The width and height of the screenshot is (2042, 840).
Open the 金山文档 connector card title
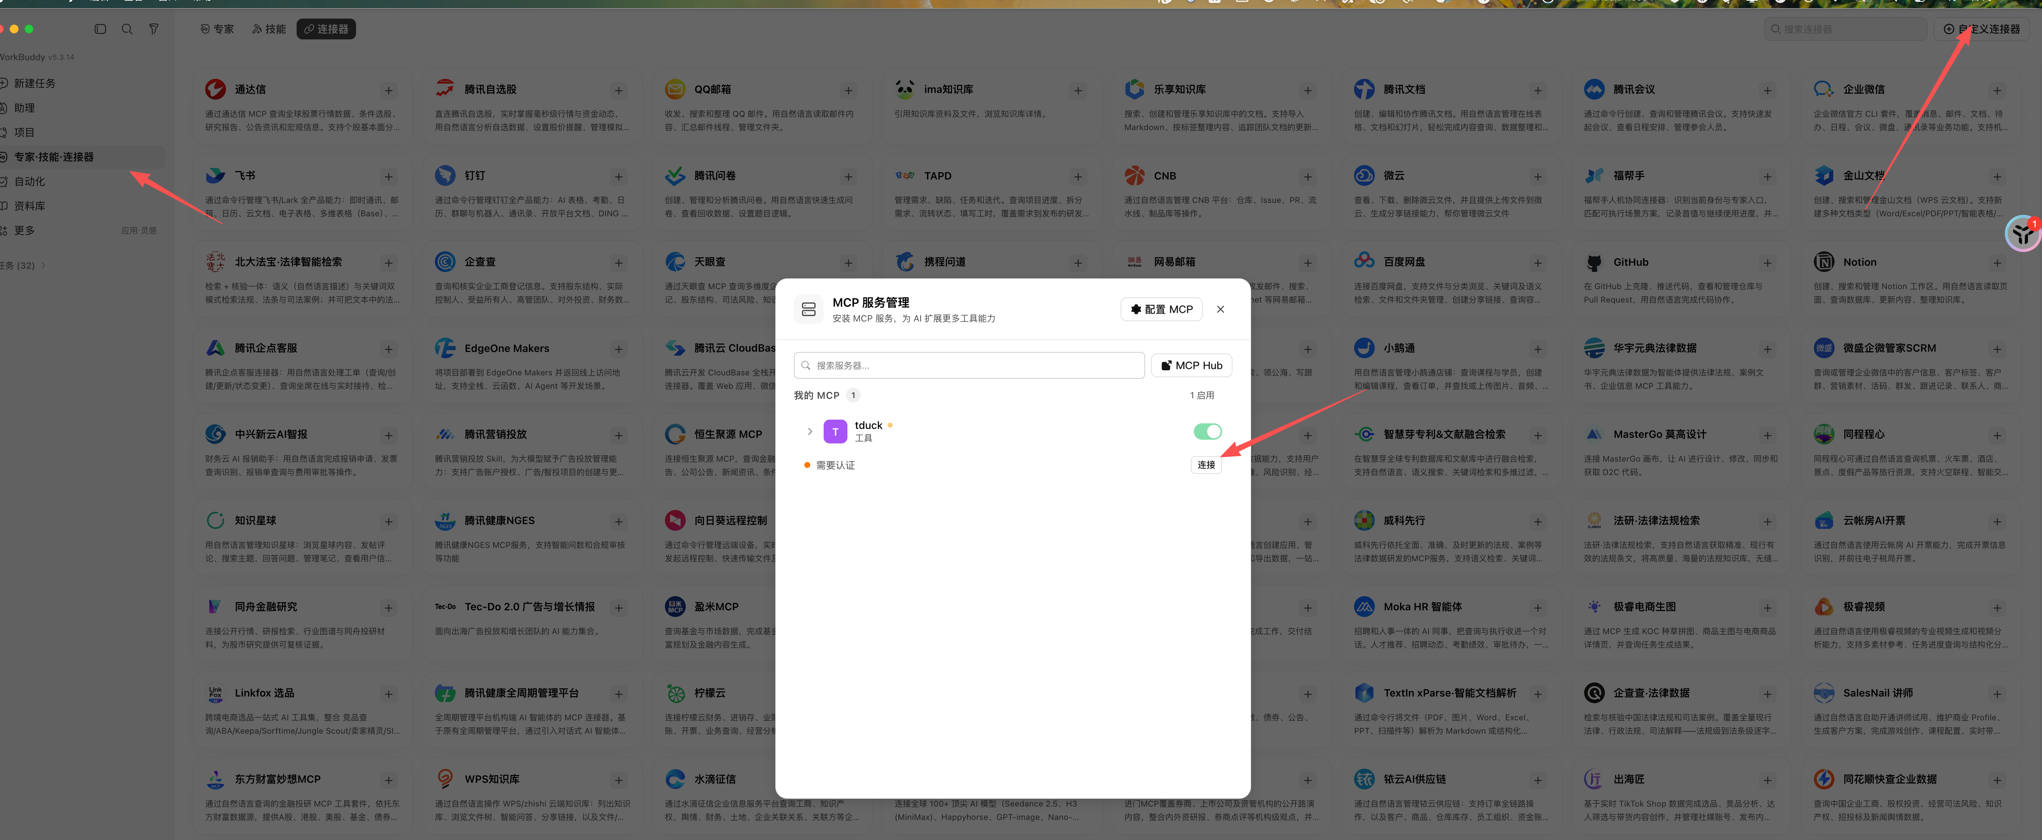pos(1864,176)
